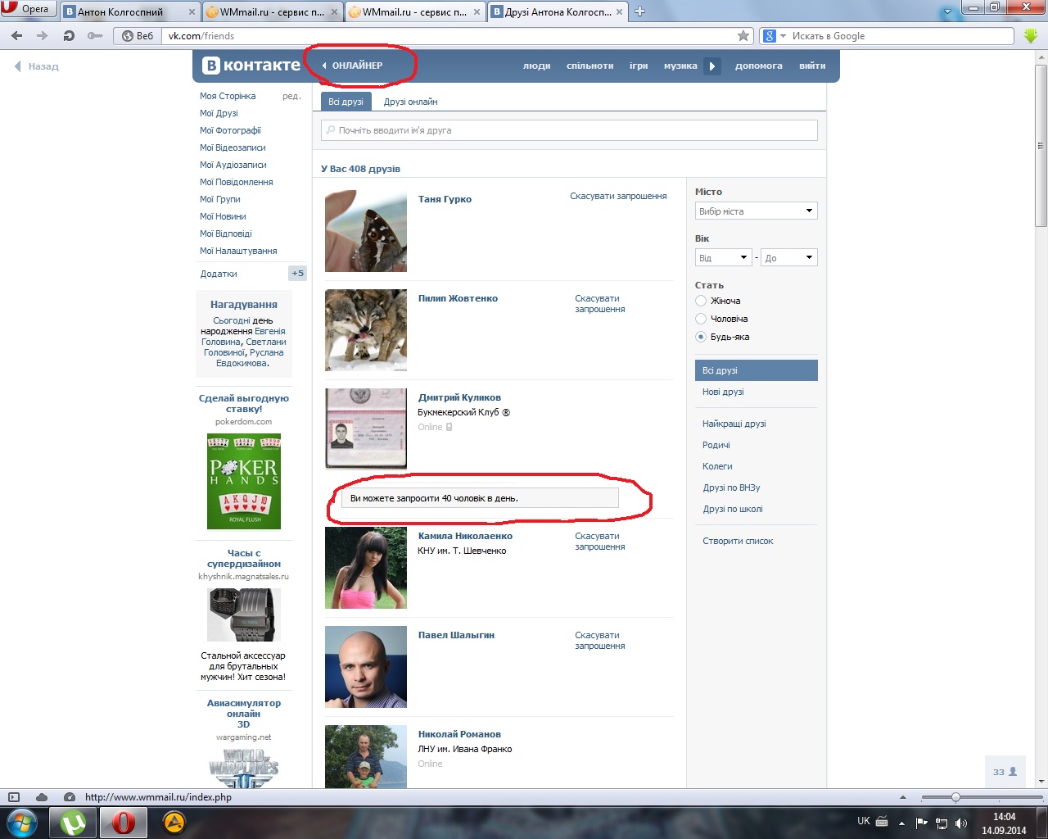Click the Opera icon on the taskbar
The height and width of the screenshot is (839, 1048).
pos(124,822)
